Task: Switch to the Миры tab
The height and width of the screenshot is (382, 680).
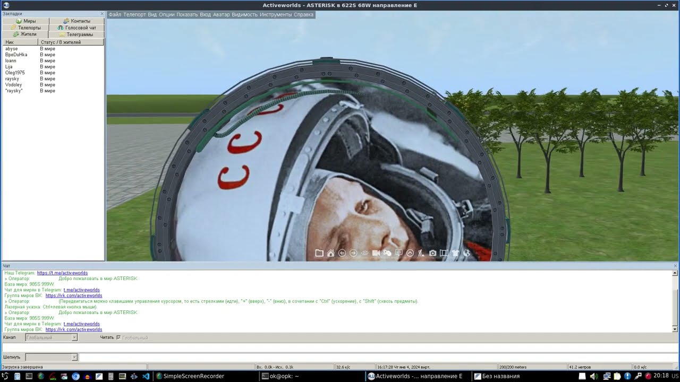Action: [25, 21]
